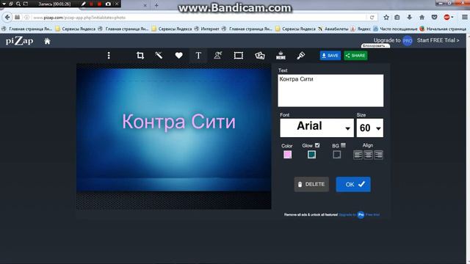This screenshot has height=264, width=470.
Task: Open the Авиабилеты bookmark
Action: click(x=333, y=29)
